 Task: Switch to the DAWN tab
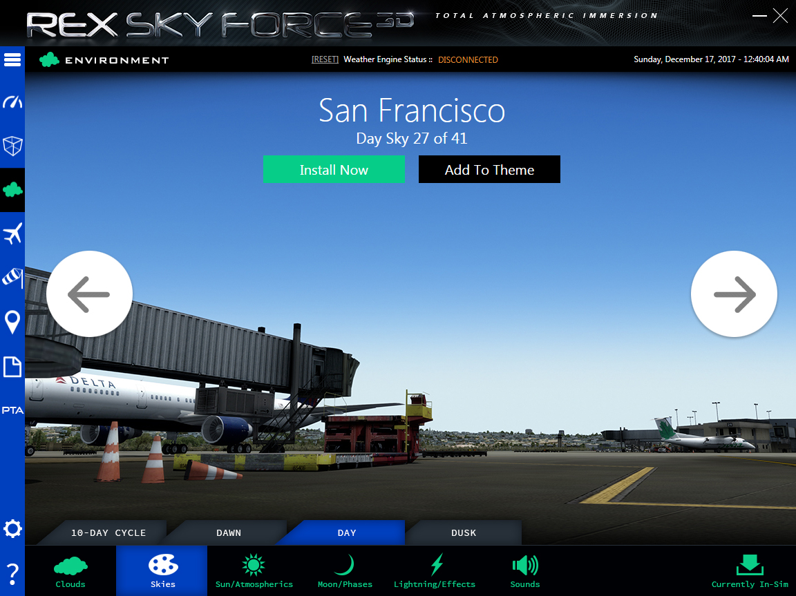coord(229,532)
